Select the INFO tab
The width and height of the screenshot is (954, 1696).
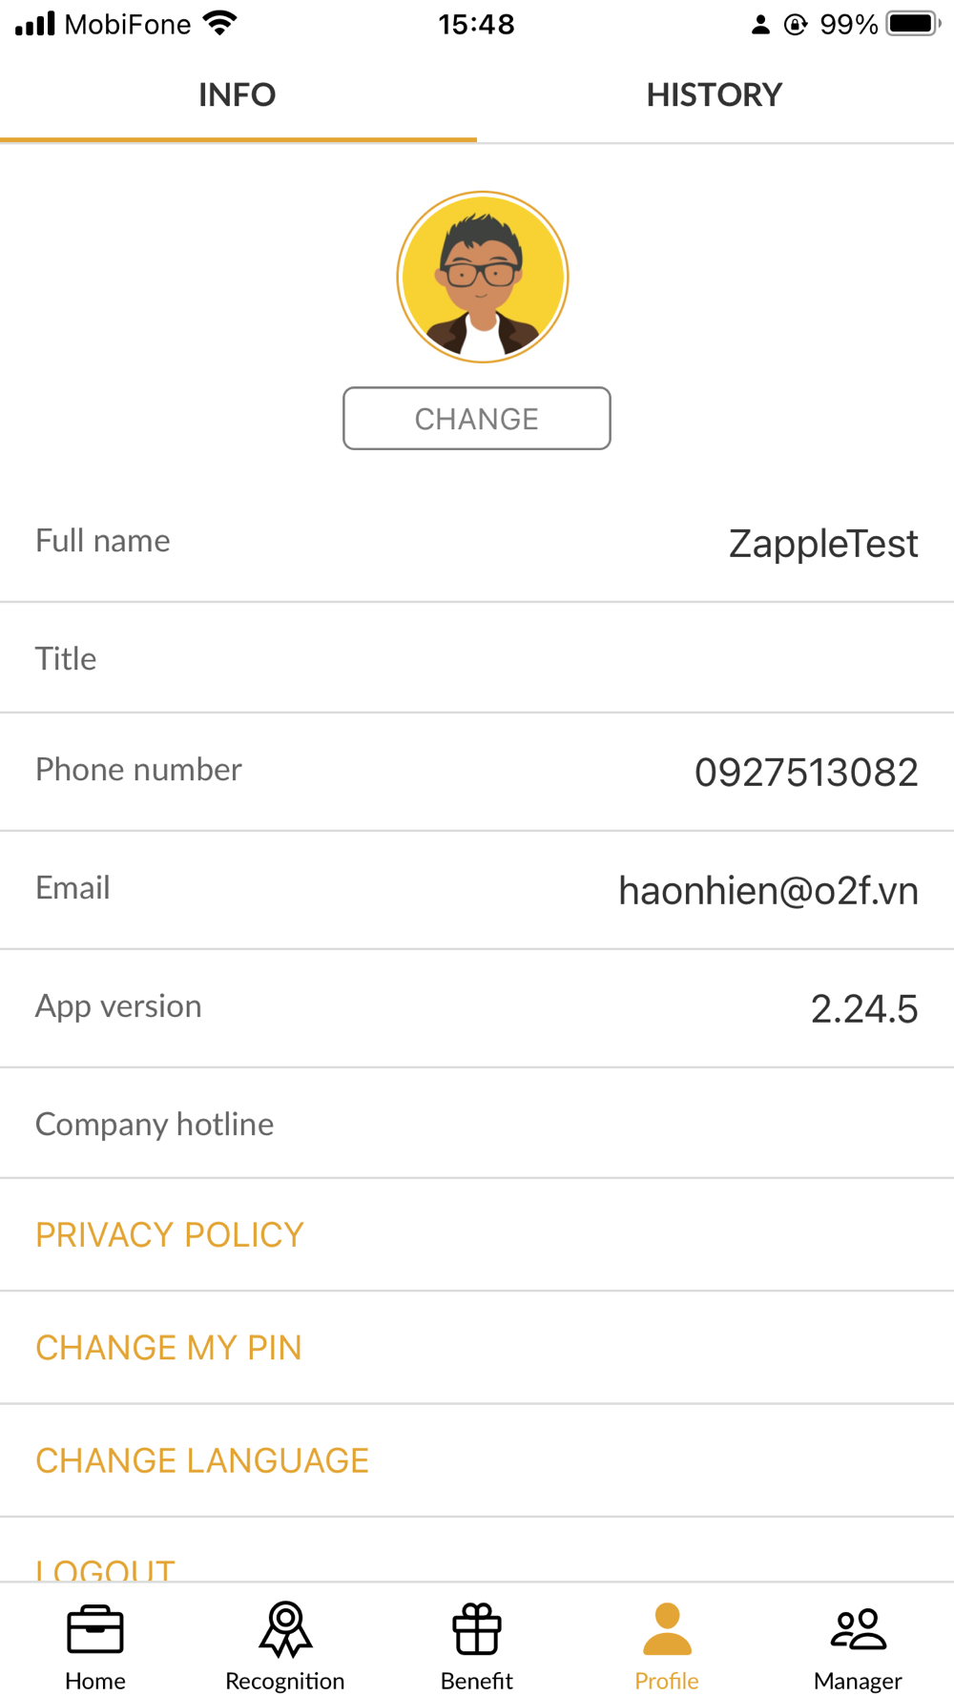pos(238,94)
